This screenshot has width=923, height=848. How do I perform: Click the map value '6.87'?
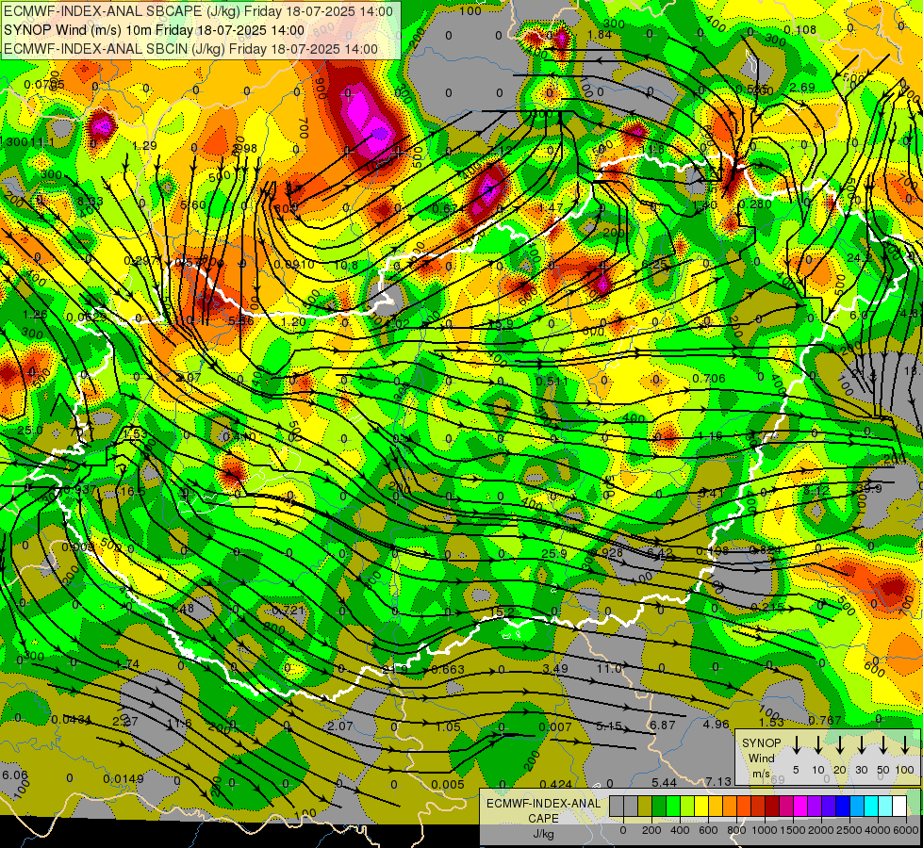pos(662,725)
